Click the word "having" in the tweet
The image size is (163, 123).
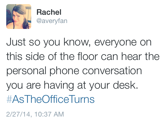coord(59,86)
